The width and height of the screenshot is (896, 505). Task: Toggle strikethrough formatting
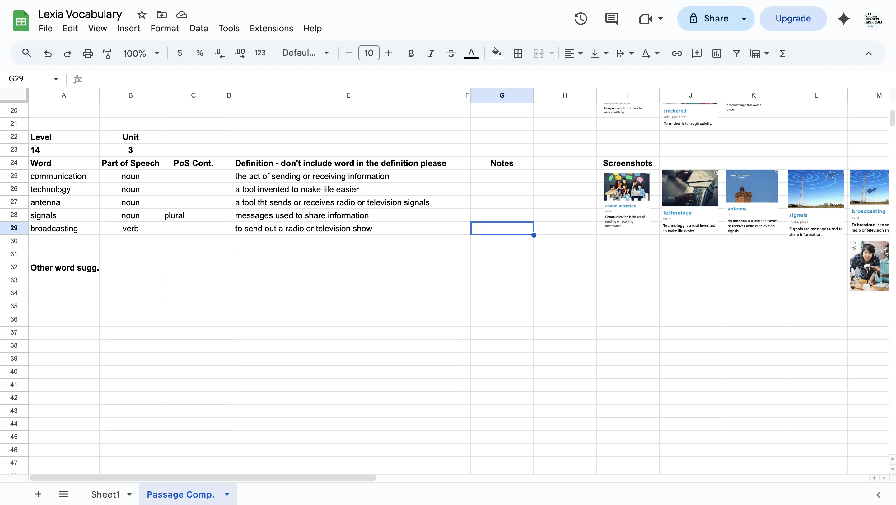pyautogui.click(x=450, y=53)
